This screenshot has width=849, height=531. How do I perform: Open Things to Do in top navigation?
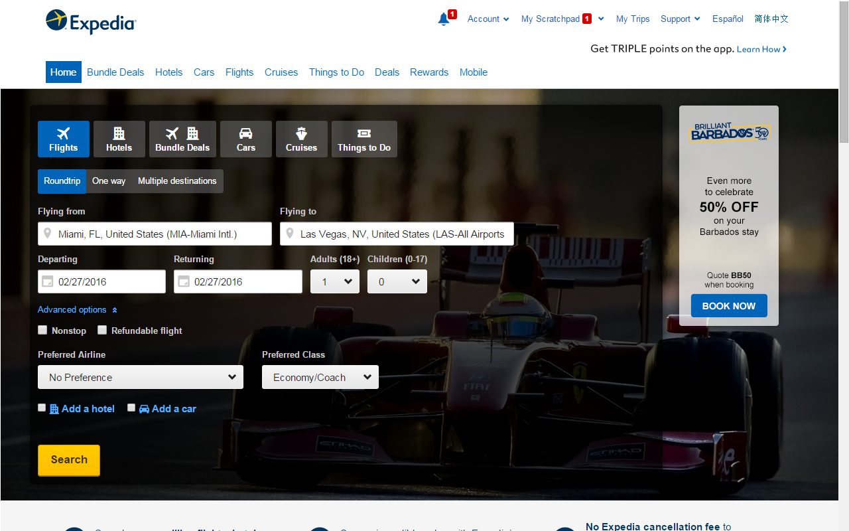coord(337,72)
